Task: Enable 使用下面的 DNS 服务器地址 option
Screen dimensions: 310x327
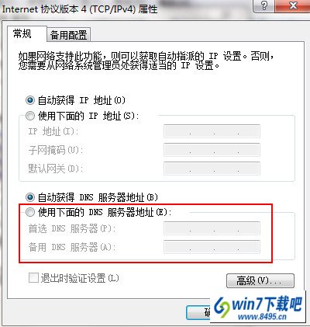Action: (30, 212)
